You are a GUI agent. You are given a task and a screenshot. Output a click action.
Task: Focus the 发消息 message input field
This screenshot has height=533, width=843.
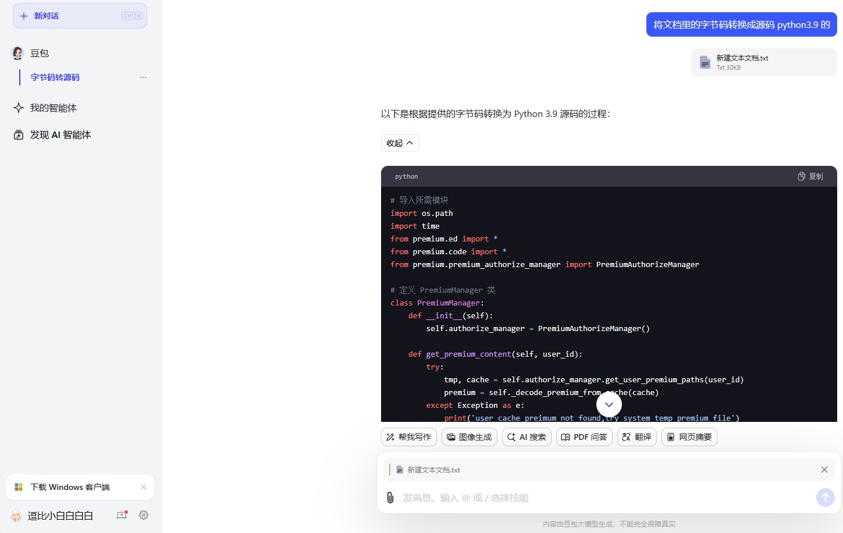tap(605, 498)
